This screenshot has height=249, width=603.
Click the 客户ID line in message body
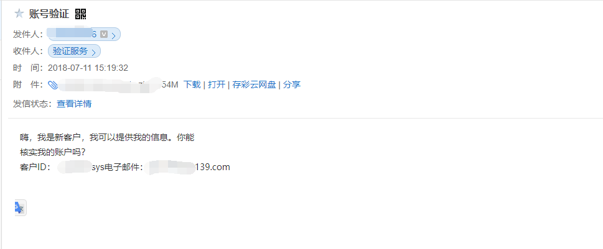coord(125,167)
